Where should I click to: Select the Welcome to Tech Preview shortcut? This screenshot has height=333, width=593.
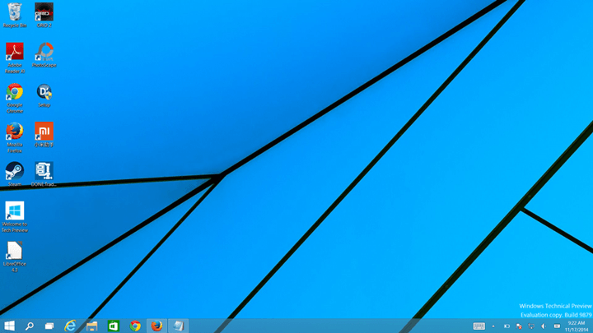pyautogui.click(x=15, y=217)
